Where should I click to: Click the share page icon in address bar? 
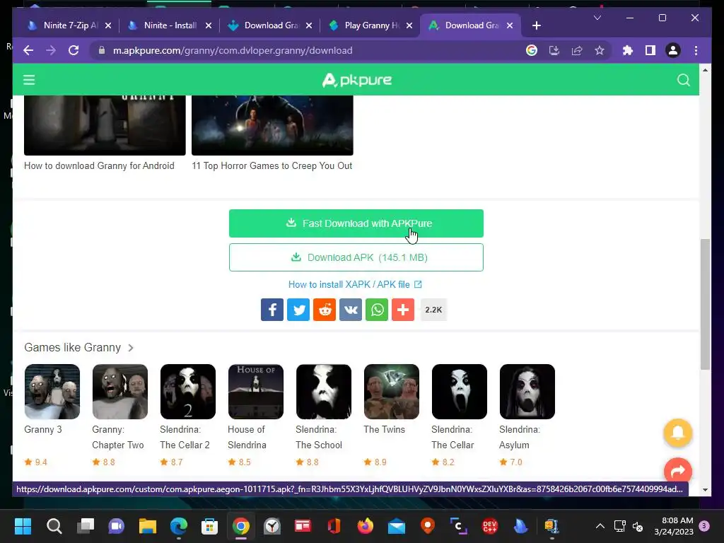pyautogui.click(x=577, y=50)
